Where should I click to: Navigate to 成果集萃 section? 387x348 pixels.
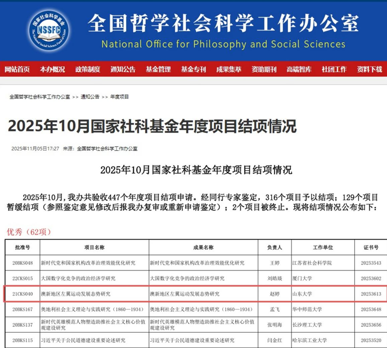pyautogui.click(x=229, y=69)
